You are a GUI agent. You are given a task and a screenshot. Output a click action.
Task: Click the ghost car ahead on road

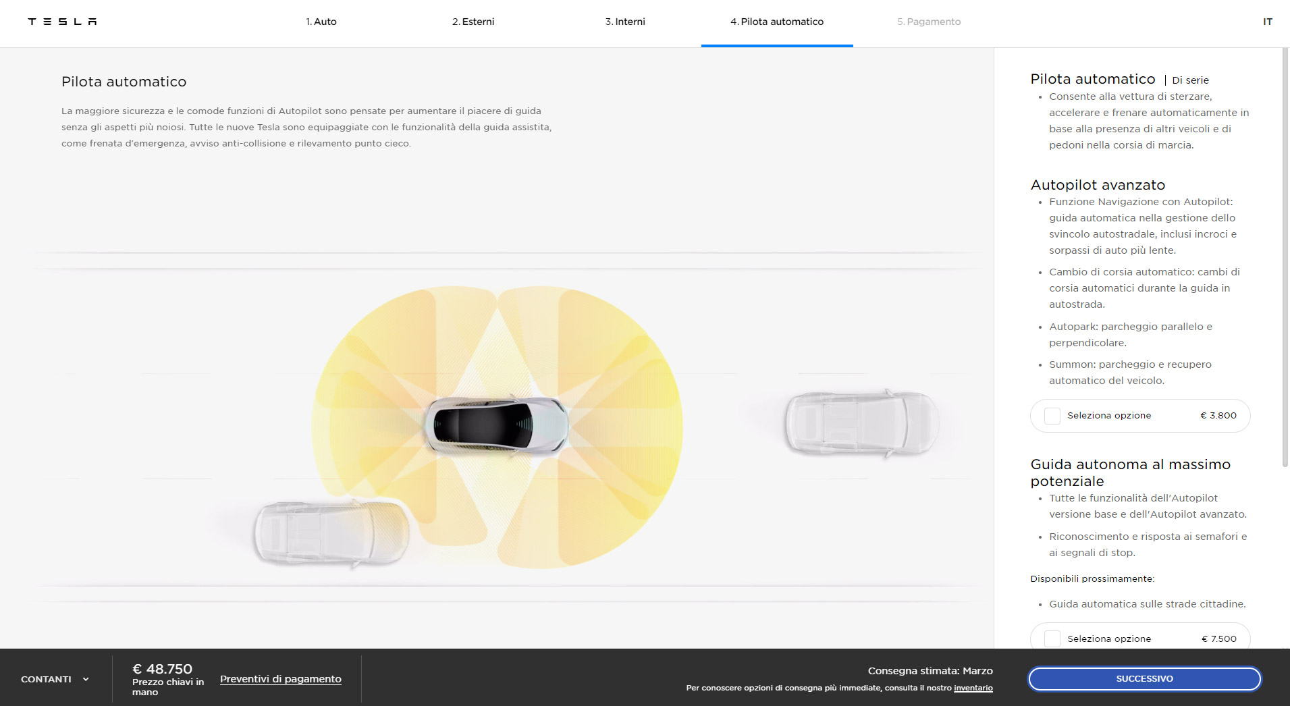pos(861,423)
